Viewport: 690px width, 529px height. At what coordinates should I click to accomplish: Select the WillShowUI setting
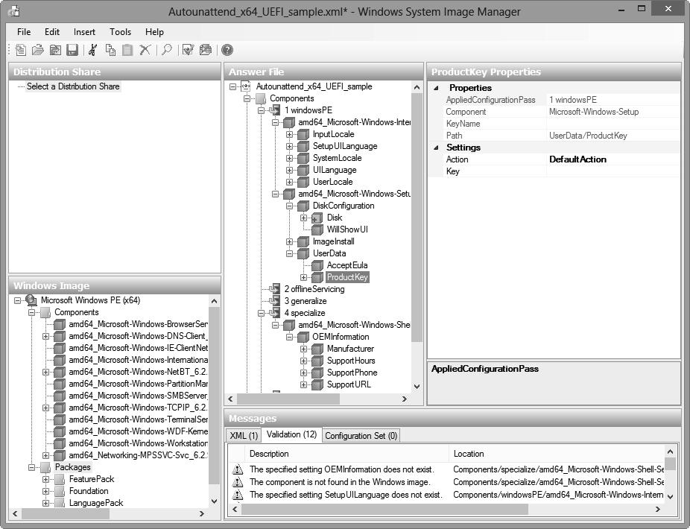tap(347, 229)
